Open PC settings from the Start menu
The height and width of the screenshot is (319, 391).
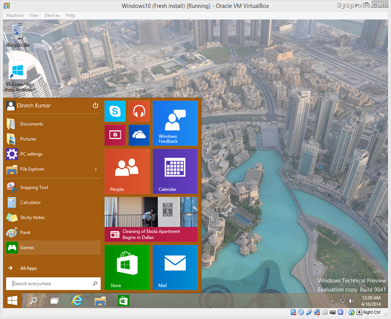coord(32,154)
